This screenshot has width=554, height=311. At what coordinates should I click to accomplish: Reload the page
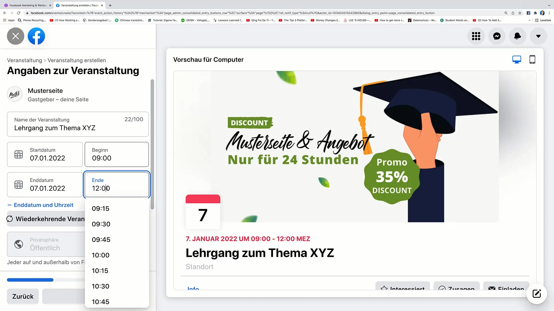(x=19, y=13)
